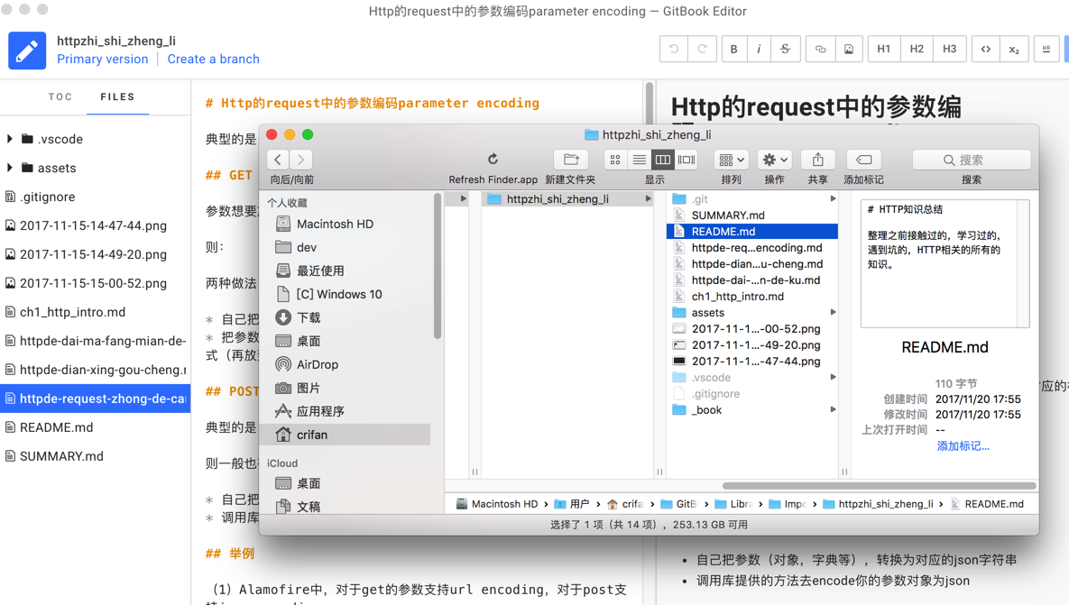Switch to the TOC tab

(x=60, y=96)
